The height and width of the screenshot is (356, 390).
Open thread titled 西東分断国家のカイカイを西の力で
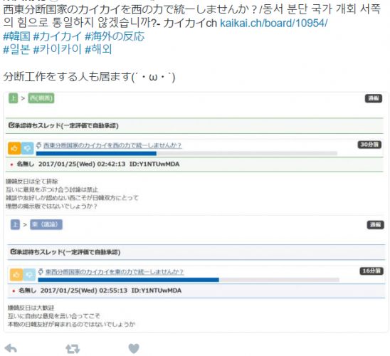(x=112, y=145)
